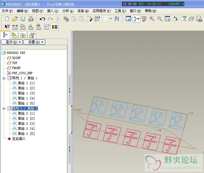This screenshot has height=173, width=204.
Task: Open a file with the folder icon
Action: click(15, 19)
